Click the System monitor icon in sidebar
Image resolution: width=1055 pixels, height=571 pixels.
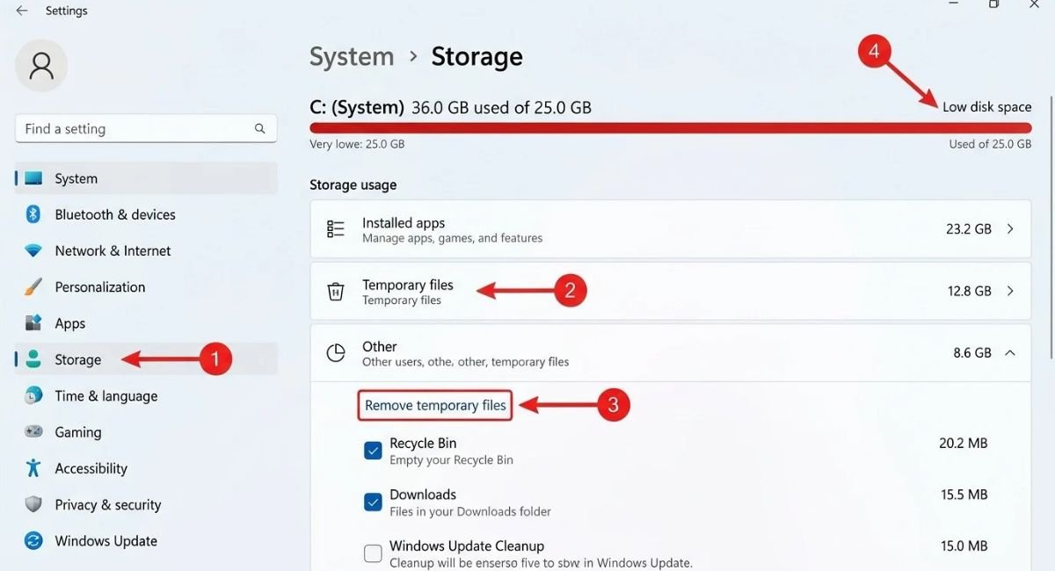click(33, 178)
